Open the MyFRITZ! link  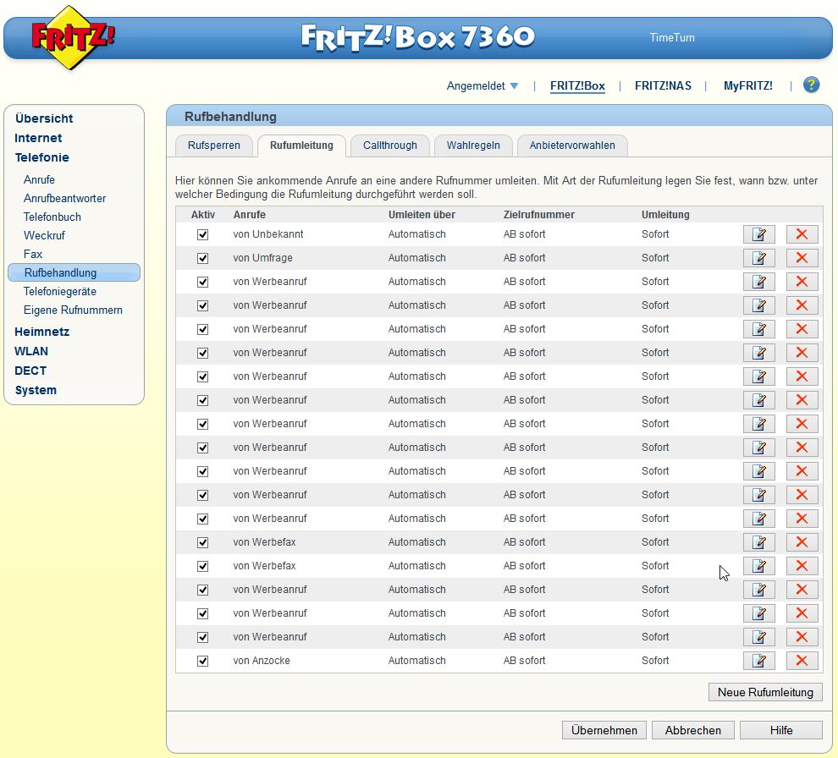tap(747, 85)
